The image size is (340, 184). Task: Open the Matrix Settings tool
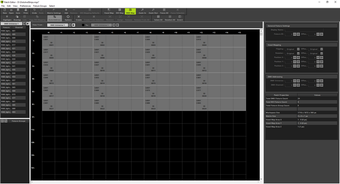coord(54,11)
